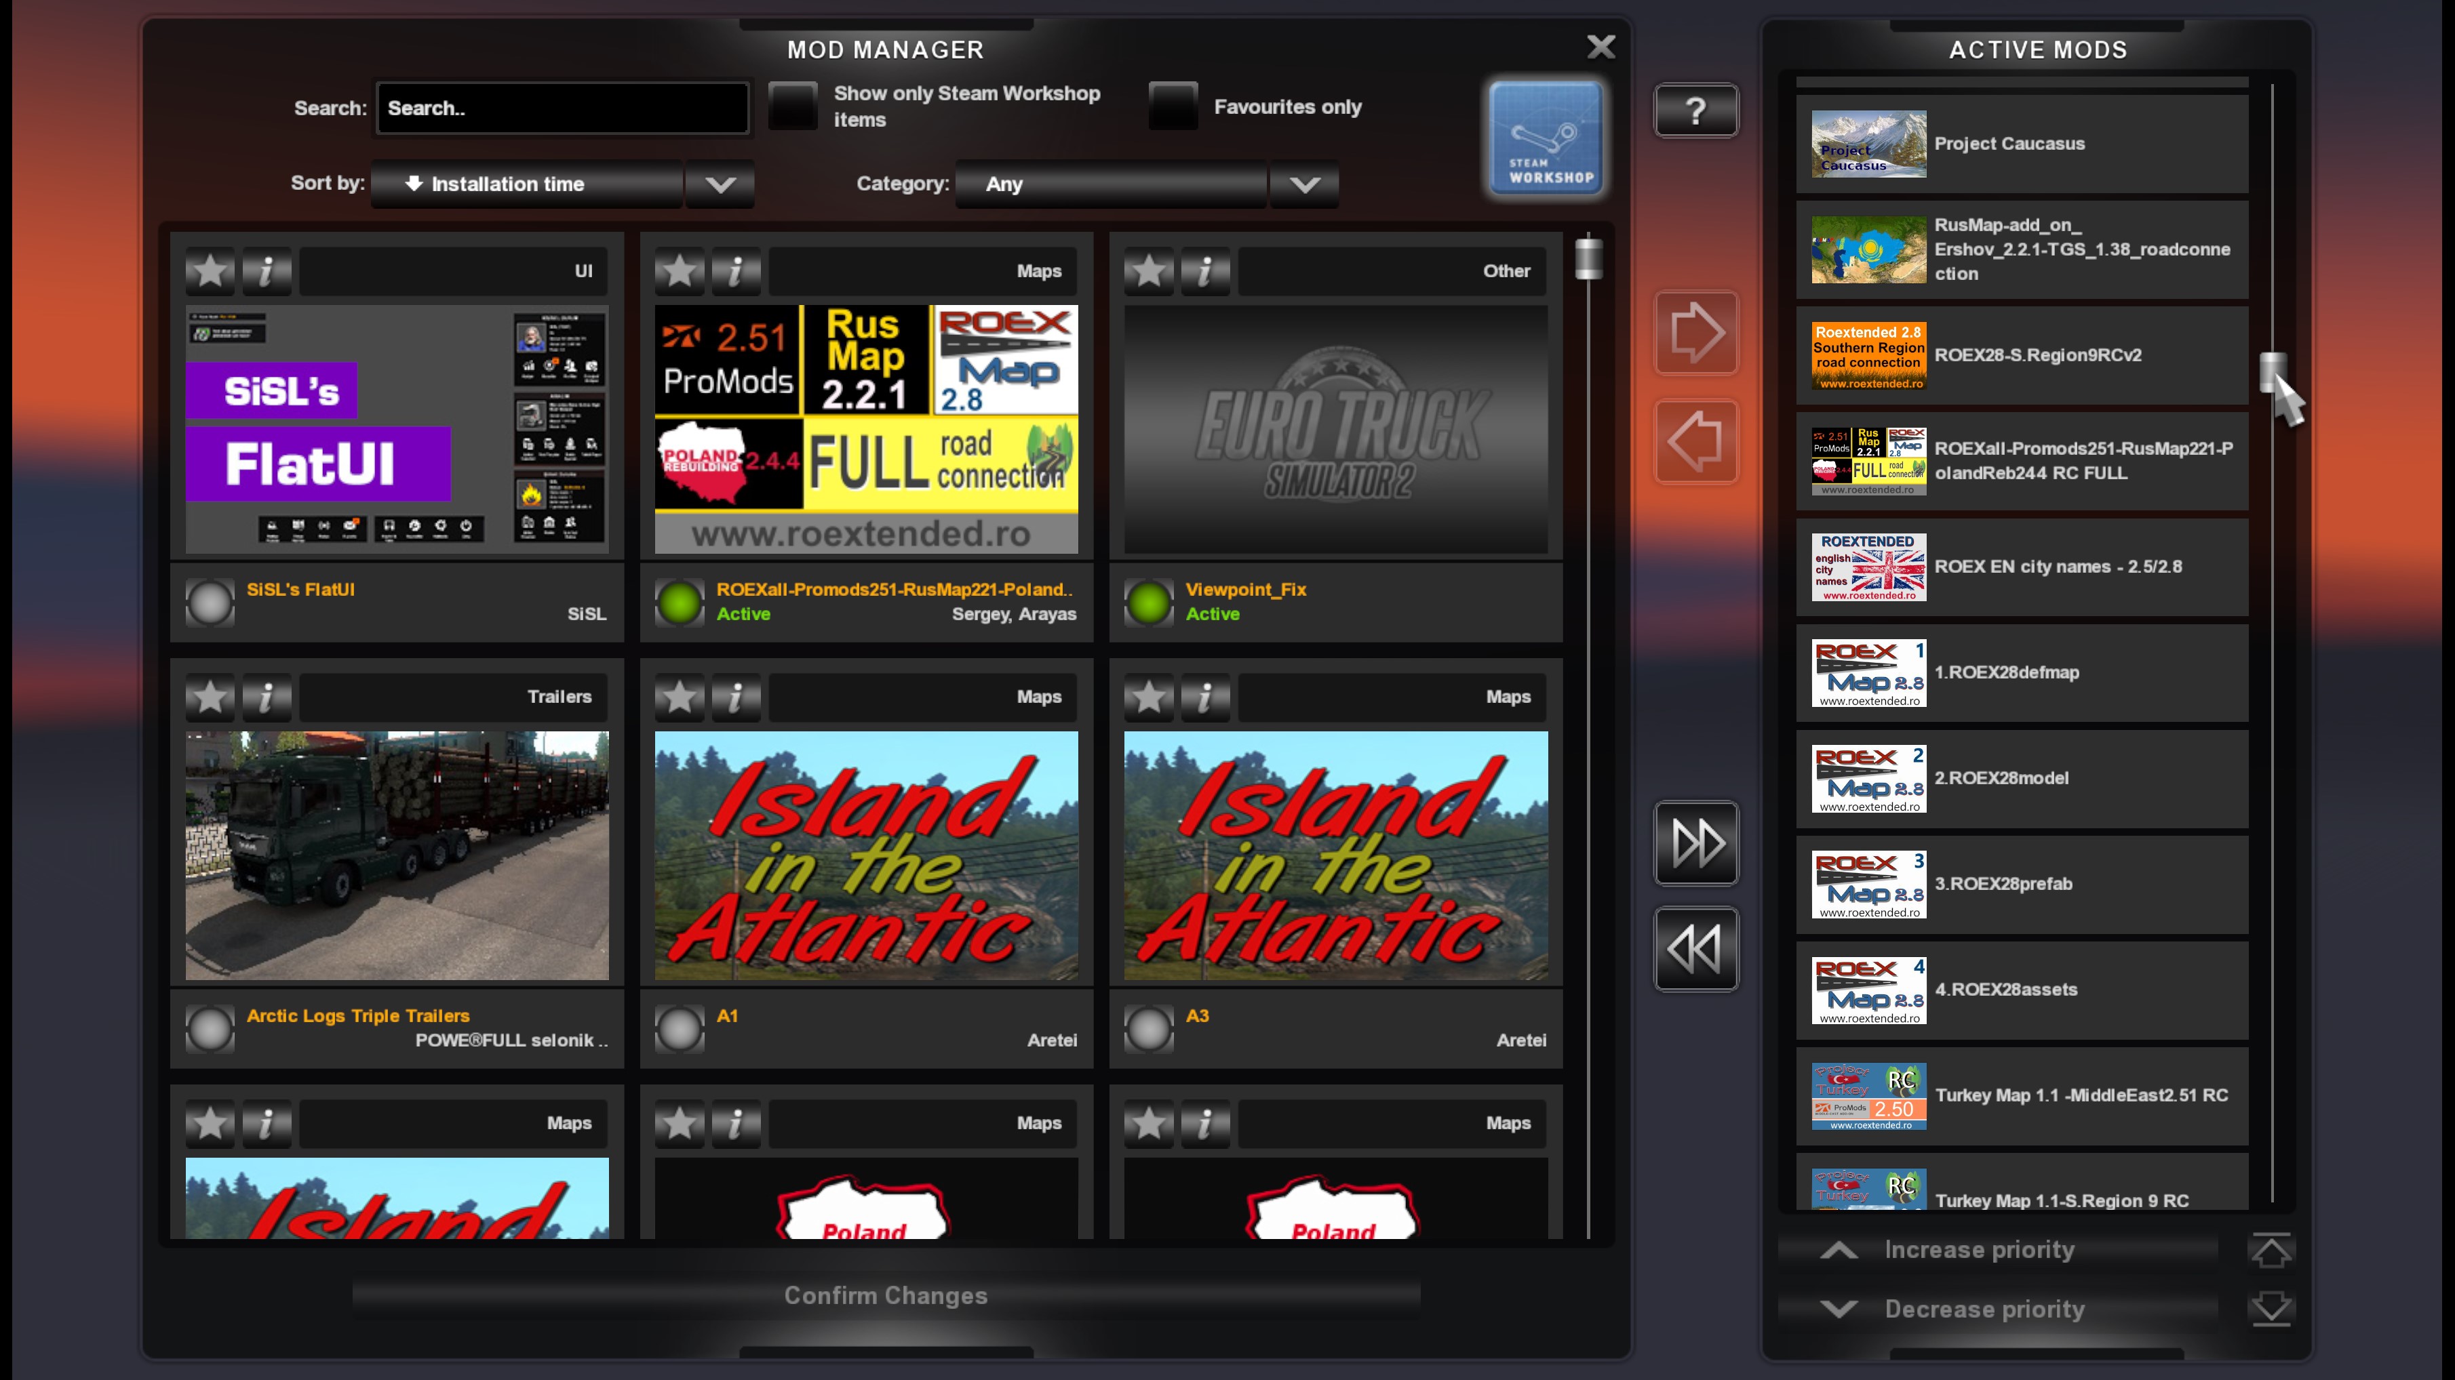This screenshot has height=1380, width=2455.
Task: Star the A3 map mod
Action: [x=1148, y=697]
